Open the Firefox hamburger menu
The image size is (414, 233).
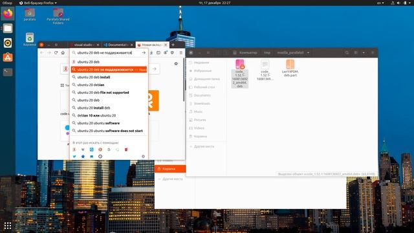[x=181, y=53]
